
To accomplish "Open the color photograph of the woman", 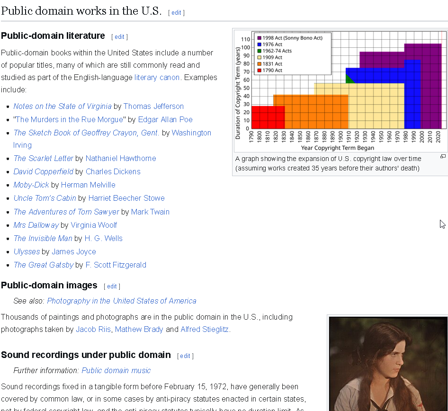I will [388, 364].
